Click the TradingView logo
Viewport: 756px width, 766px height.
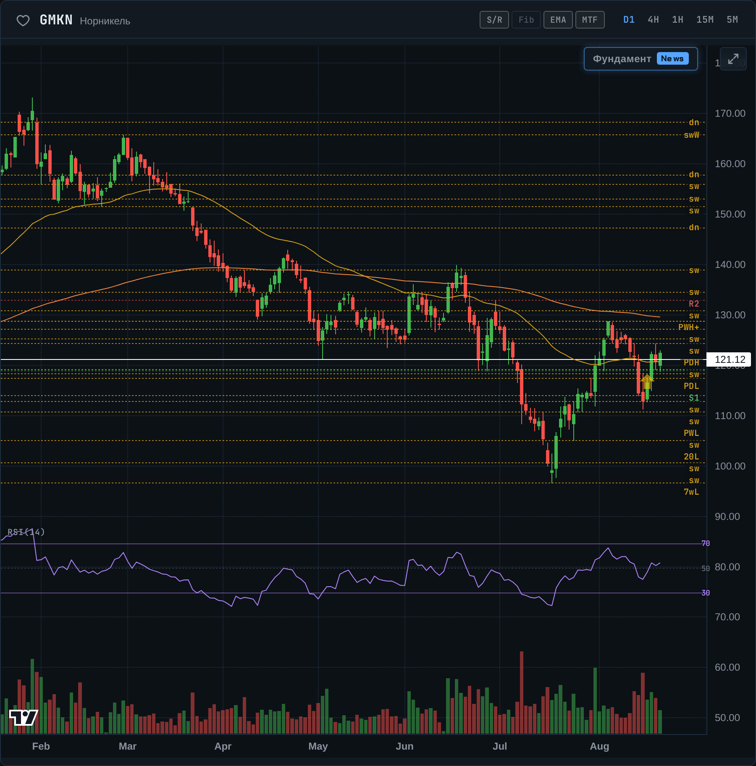24,717
